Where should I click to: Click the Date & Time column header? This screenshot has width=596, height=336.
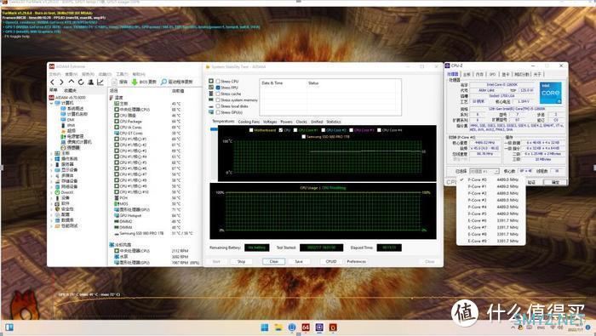tap(284, 83)
